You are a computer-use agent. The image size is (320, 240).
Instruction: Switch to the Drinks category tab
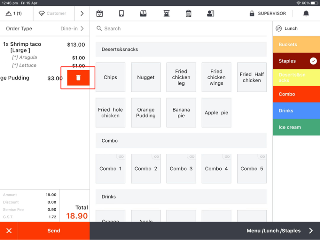296,111
